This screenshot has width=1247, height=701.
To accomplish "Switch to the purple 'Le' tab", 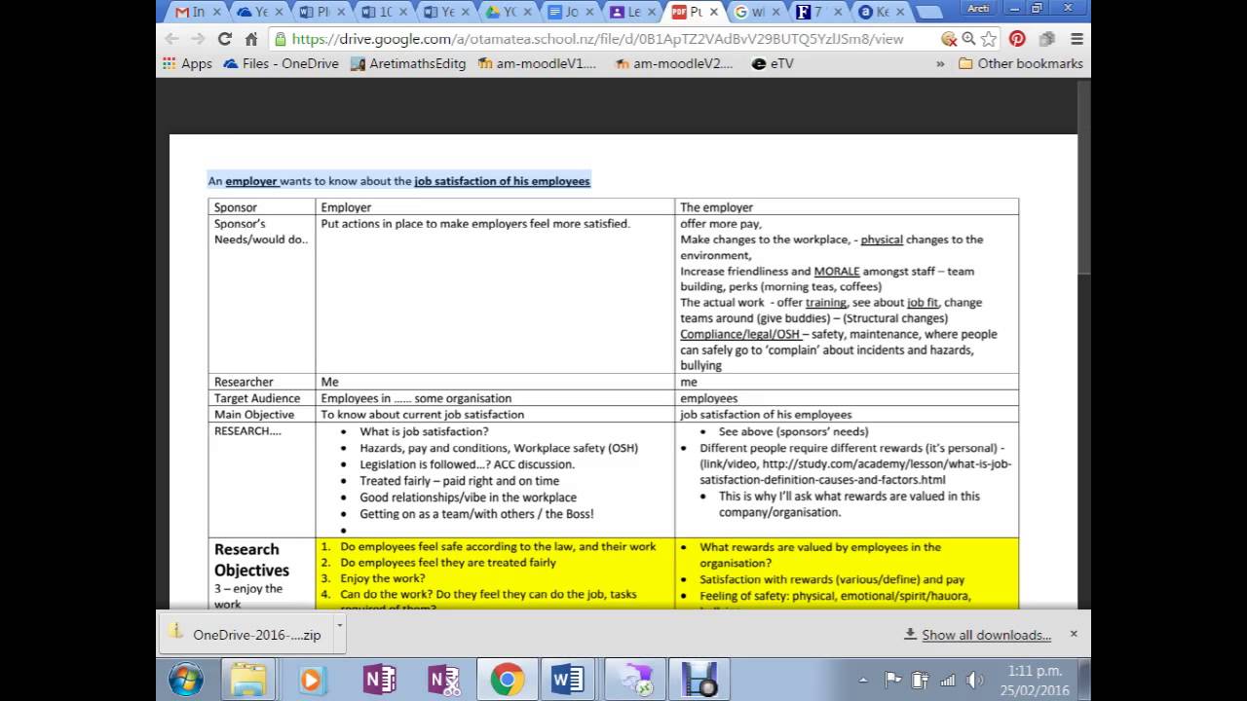I will coord(631,13).
